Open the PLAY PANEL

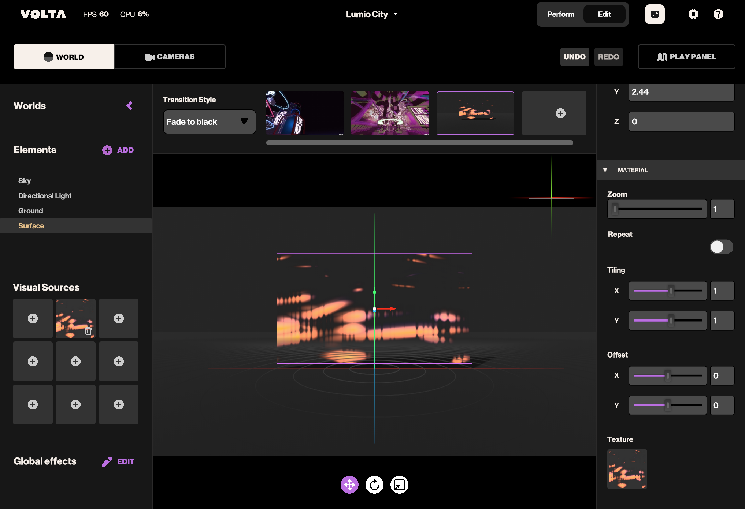[686, 57]
